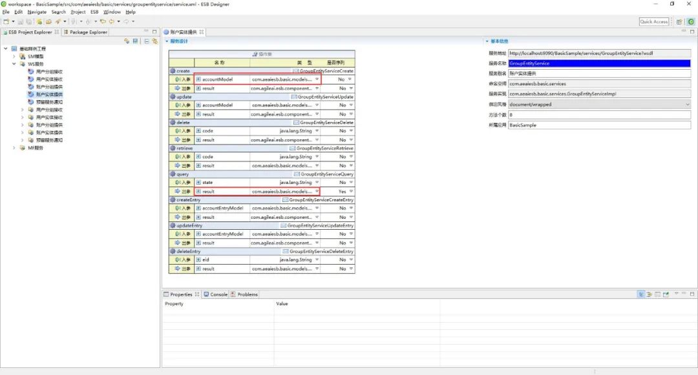This screenshot has width=698, height=375.
Task: Select the ESB Project Explorer tab
Action: point(30,32)
